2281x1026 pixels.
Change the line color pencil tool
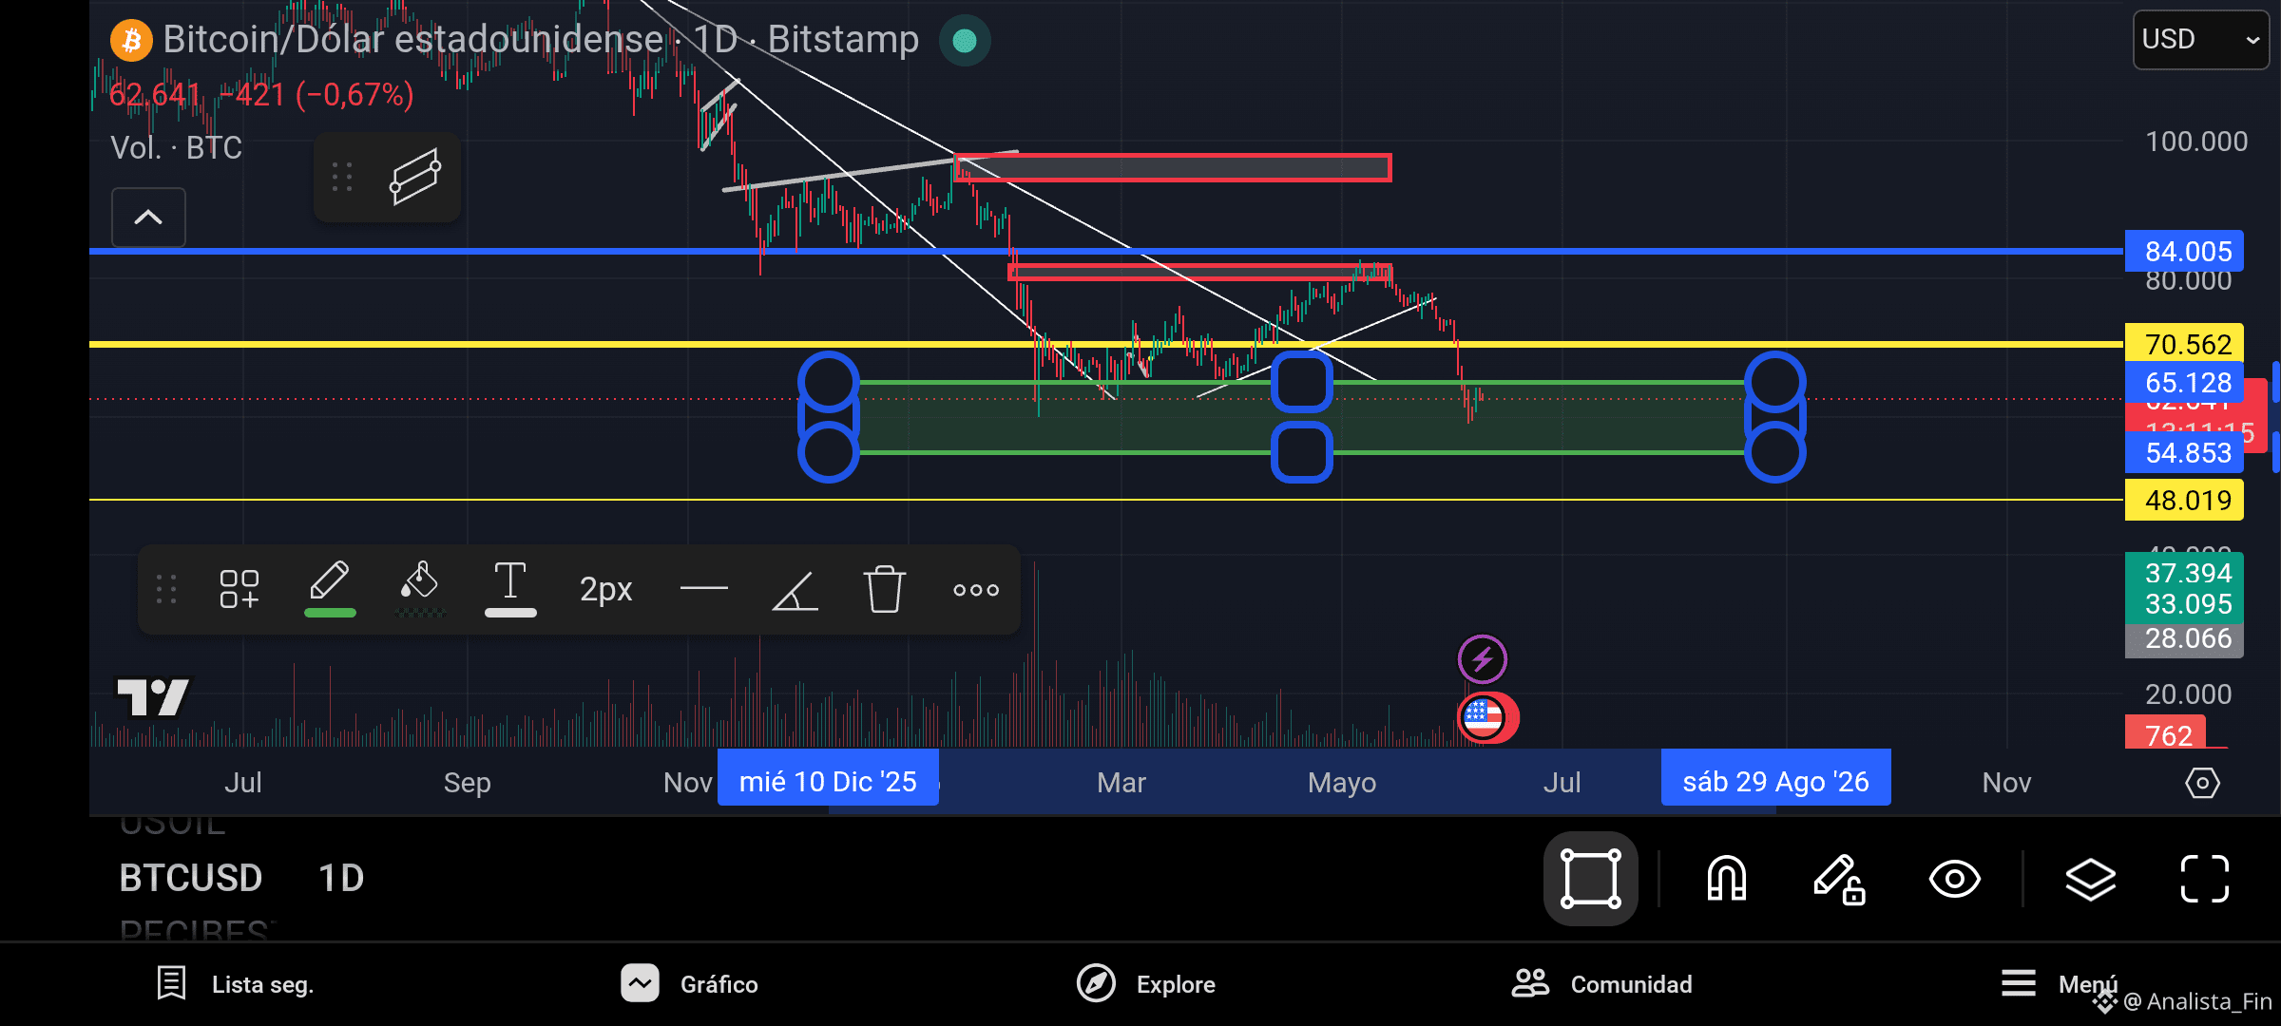coord(330,589)
